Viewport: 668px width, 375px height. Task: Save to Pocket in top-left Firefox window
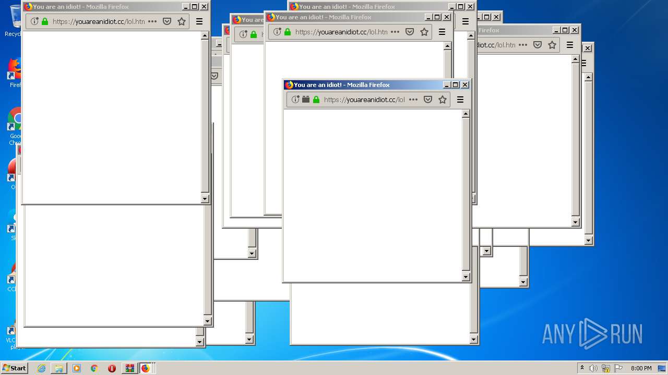167,21
